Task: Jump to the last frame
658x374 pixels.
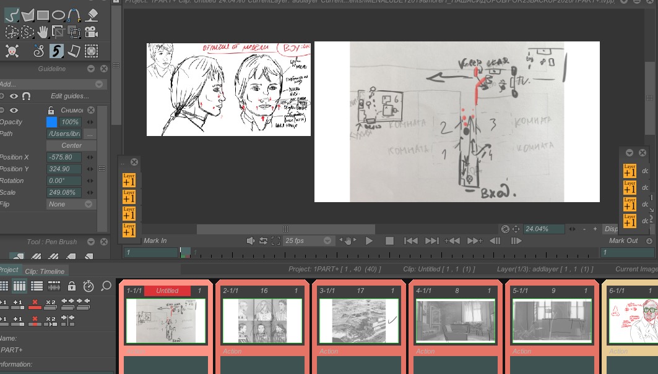Action: click(x=432, y=240)
